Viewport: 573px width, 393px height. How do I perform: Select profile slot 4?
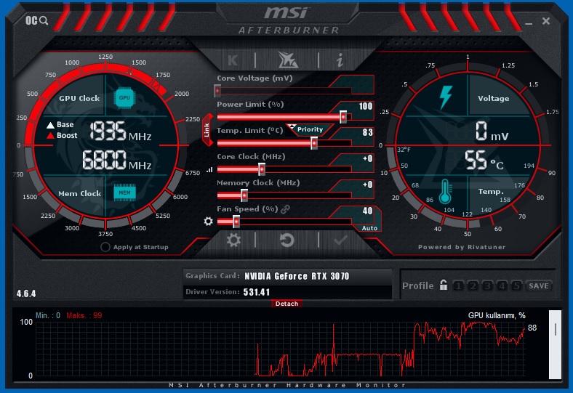pos(502,285)
